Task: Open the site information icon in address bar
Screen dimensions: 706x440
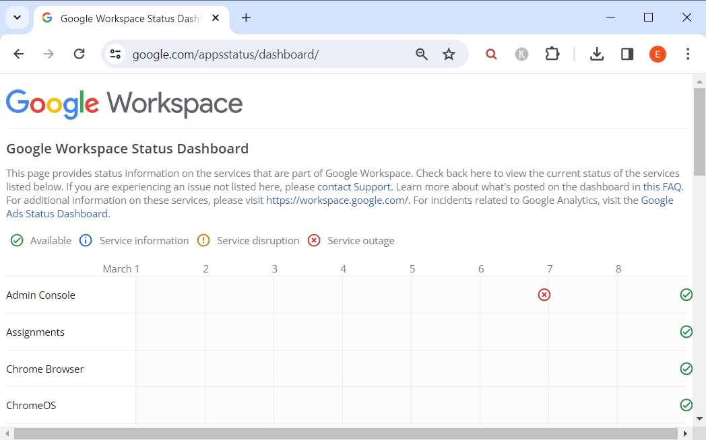Action: pyautogui.click(x=116, y=54)
